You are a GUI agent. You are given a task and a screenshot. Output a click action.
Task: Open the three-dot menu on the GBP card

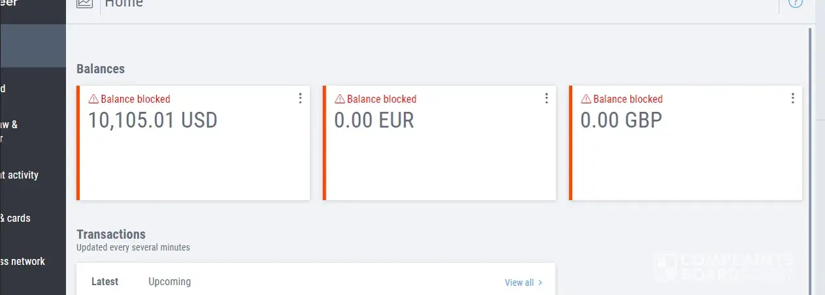(792, 98)
